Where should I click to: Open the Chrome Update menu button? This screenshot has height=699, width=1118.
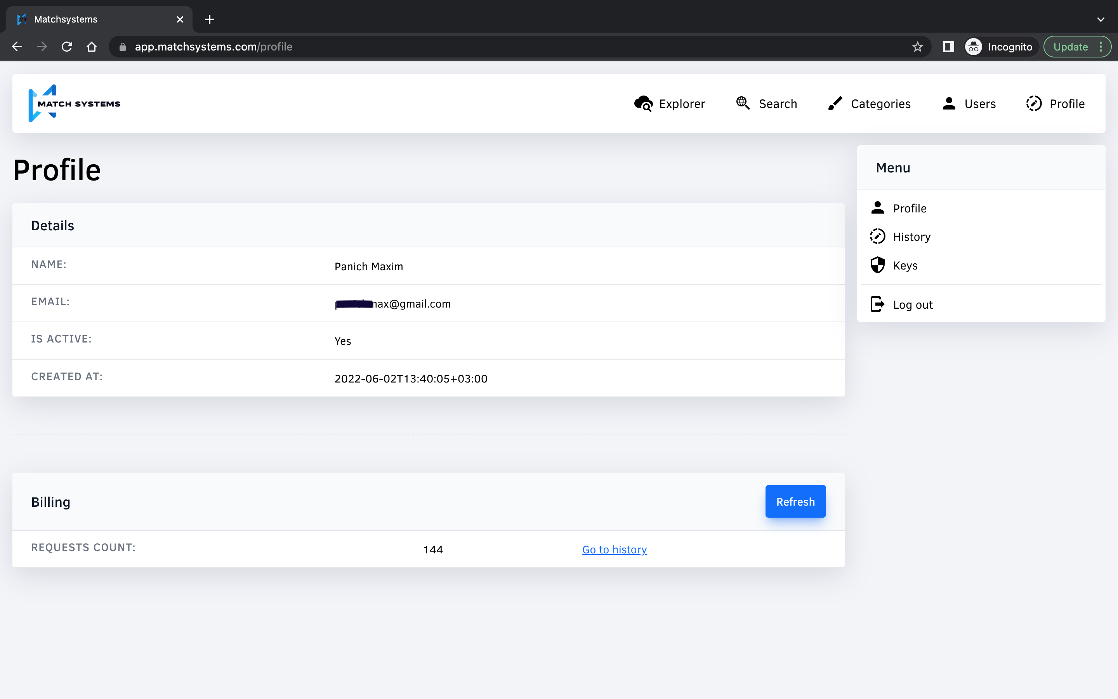coord(1076,47)
